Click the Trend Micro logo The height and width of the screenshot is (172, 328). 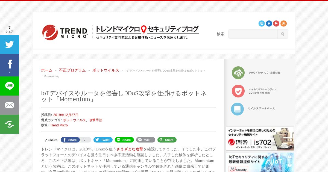click(65, 32)
